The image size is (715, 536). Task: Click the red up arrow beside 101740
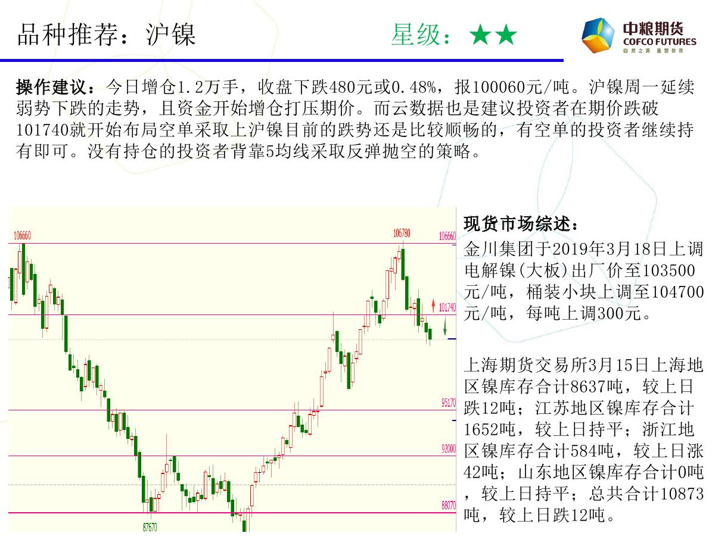[433, 307]
